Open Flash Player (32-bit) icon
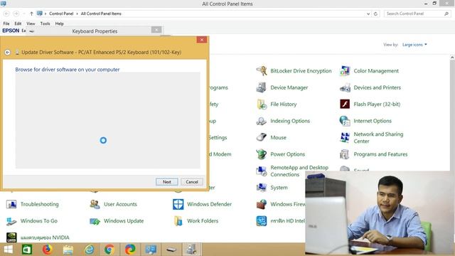 pos(345,104)
